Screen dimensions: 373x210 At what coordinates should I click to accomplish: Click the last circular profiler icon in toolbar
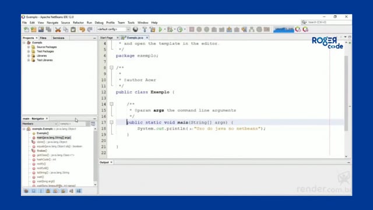click(305, 30)
